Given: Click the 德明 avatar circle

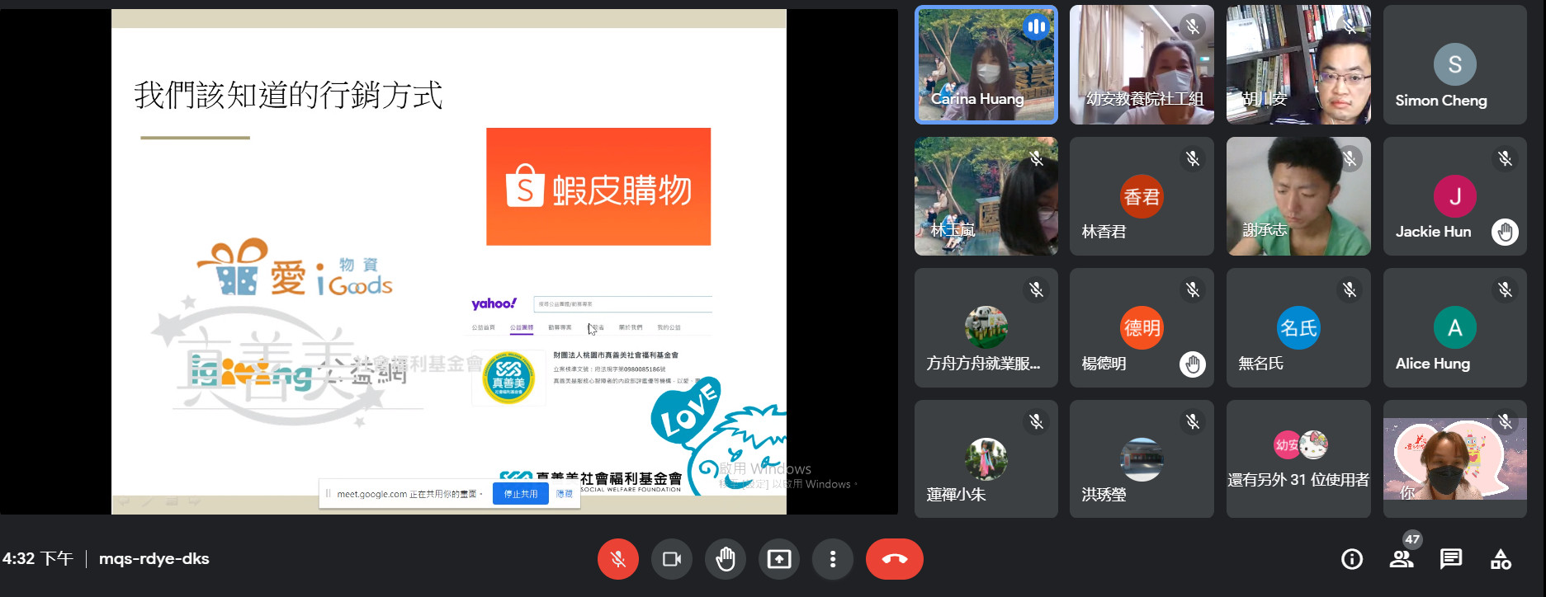Looking at the screenshot, I should click(1142, 327).
